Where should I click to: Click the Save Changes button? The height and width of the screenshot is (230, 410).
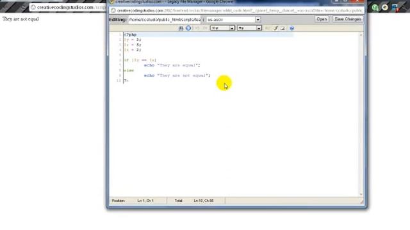348,19
